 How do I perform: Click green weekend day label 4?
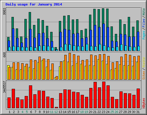pos(22,112)
